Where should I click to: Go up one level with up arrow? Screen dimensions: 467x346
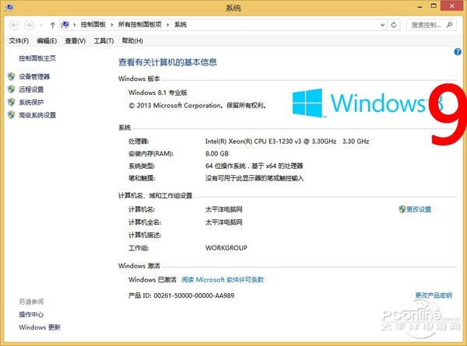(x=52, y=25)
